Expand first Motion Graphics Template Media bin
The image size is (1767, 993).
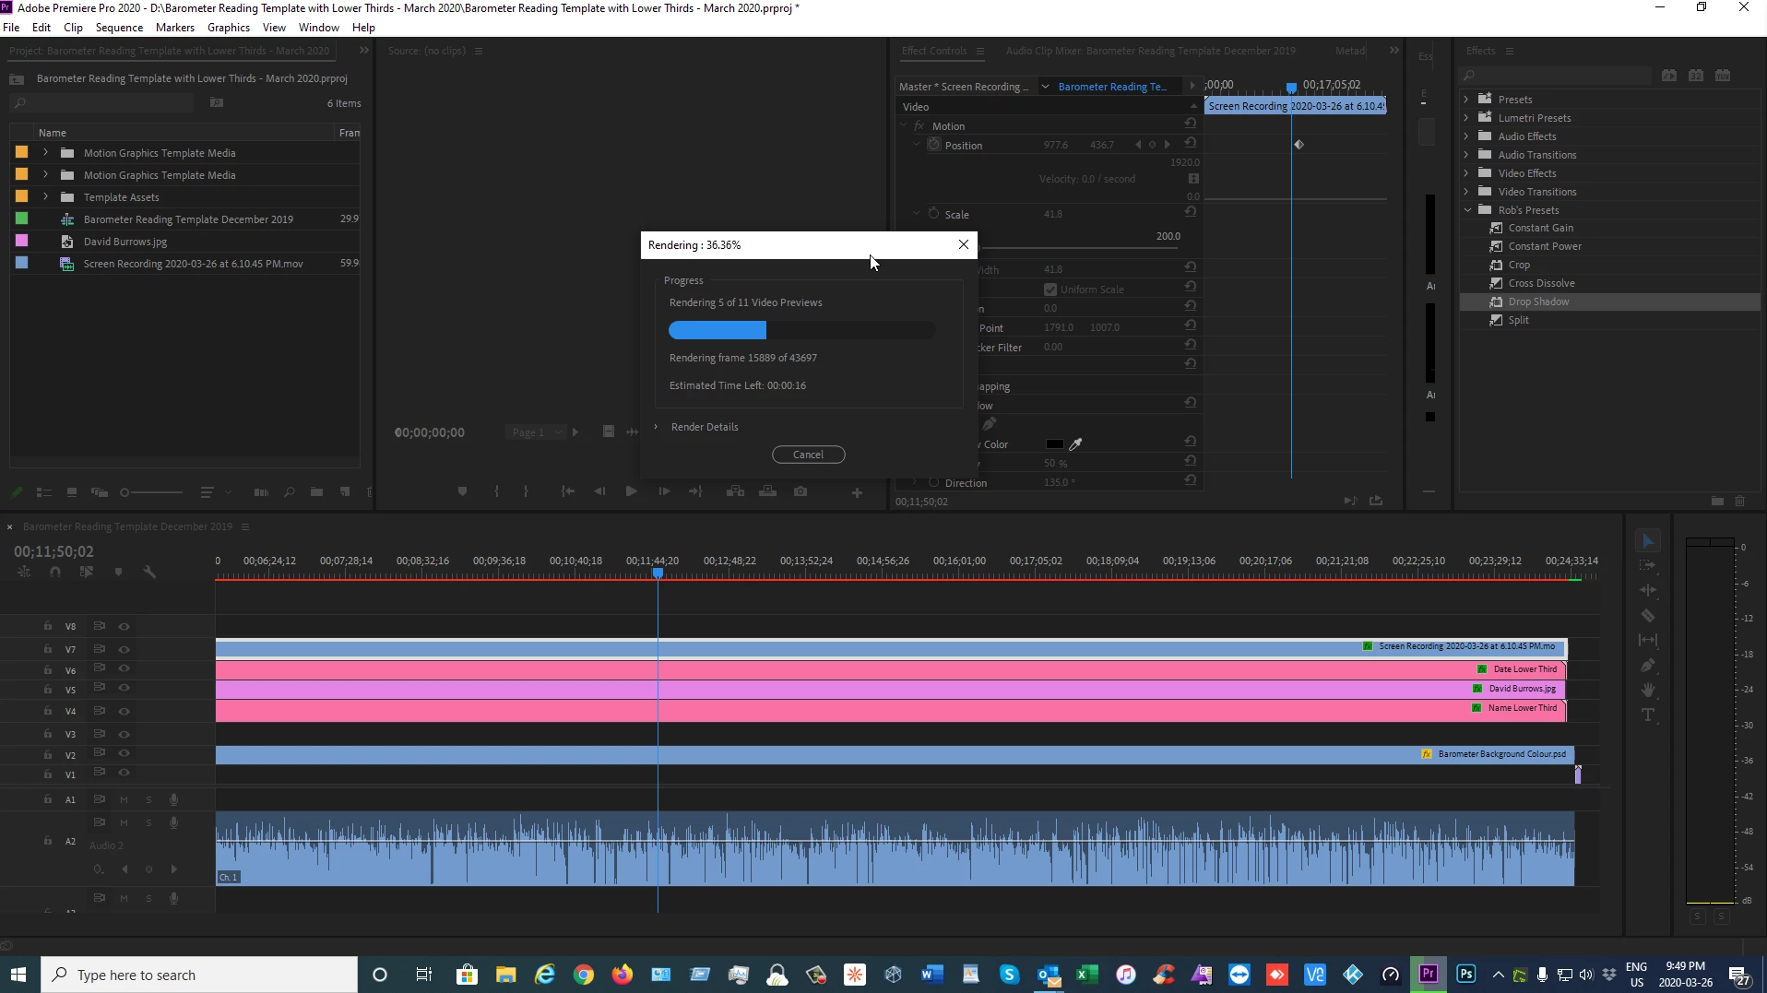coord(45,152)
